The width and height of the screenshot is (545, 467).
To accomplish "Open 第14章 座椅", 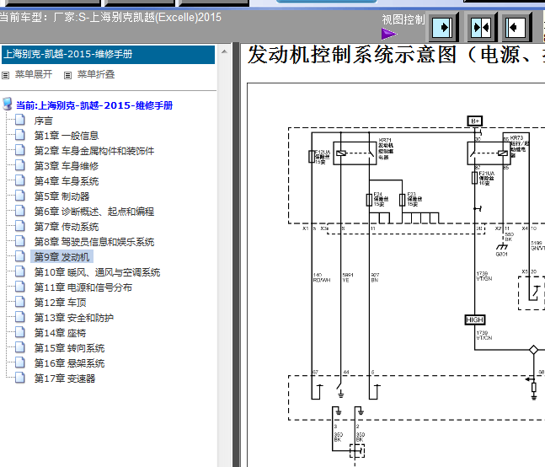I will pos(60,333).
